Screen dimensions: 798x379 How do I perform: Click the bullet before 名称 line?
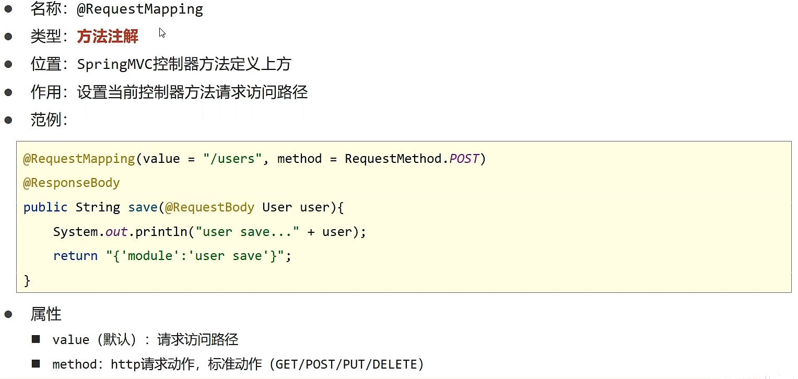coord(8,9)
